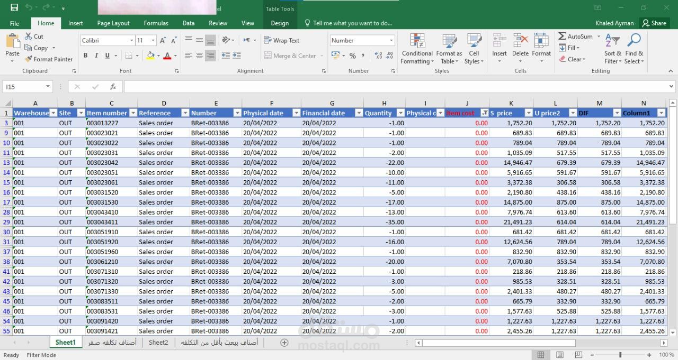Open the font size 11 dropdown

[x=153, y=41]
